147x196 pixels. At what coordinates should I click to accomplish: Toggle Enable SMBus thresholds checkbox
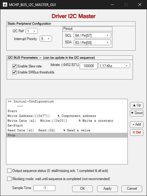coord(14,72)
